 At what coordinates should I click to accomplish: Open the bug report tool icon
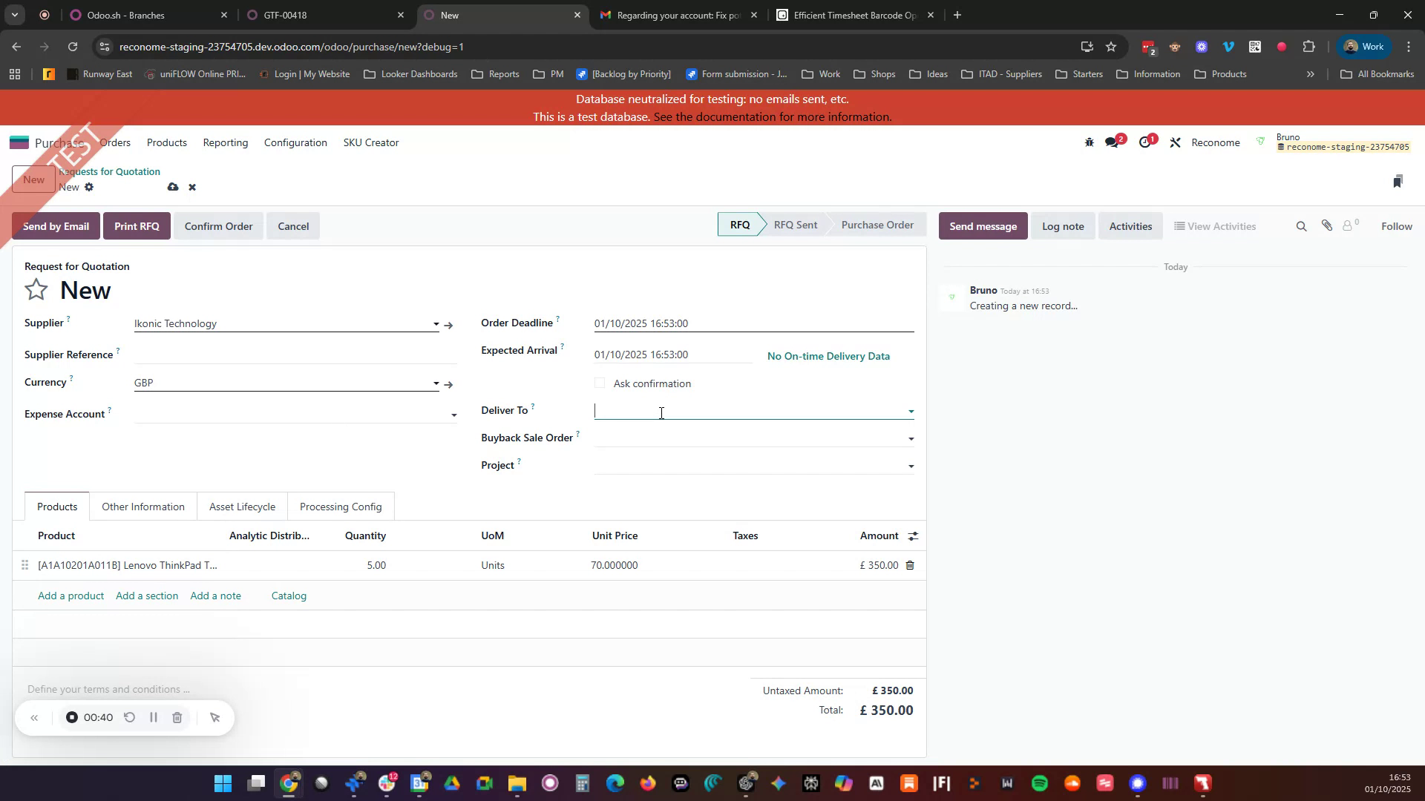[1090, 142]
